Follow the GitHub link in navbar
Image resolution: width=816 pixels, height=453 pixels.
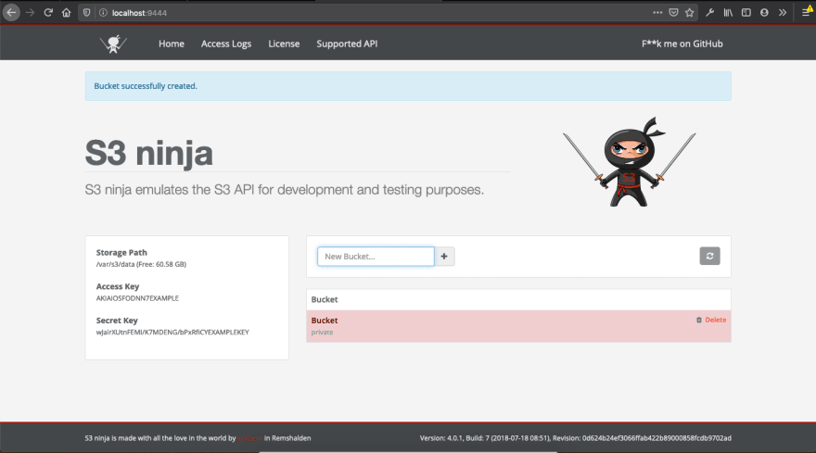(682, 44)
